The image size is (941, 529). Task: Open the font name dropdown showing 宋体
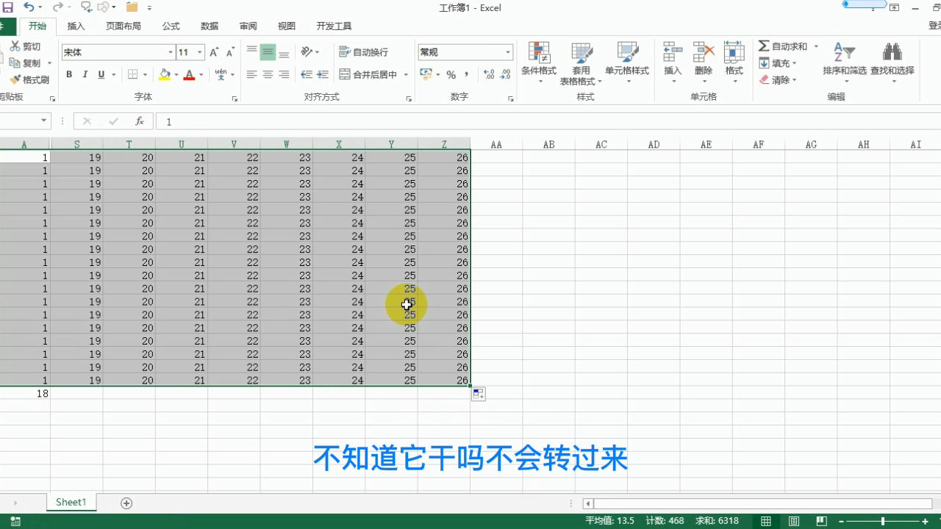pos(114,51)
